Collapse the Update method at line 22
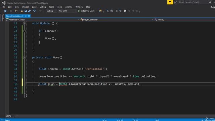 pyautogui.click(x=24, y=23)
